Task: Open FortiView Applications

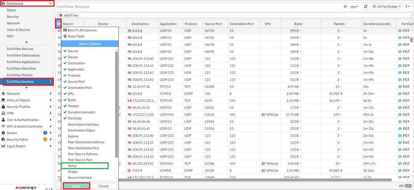Action: (x=23, y=62)
